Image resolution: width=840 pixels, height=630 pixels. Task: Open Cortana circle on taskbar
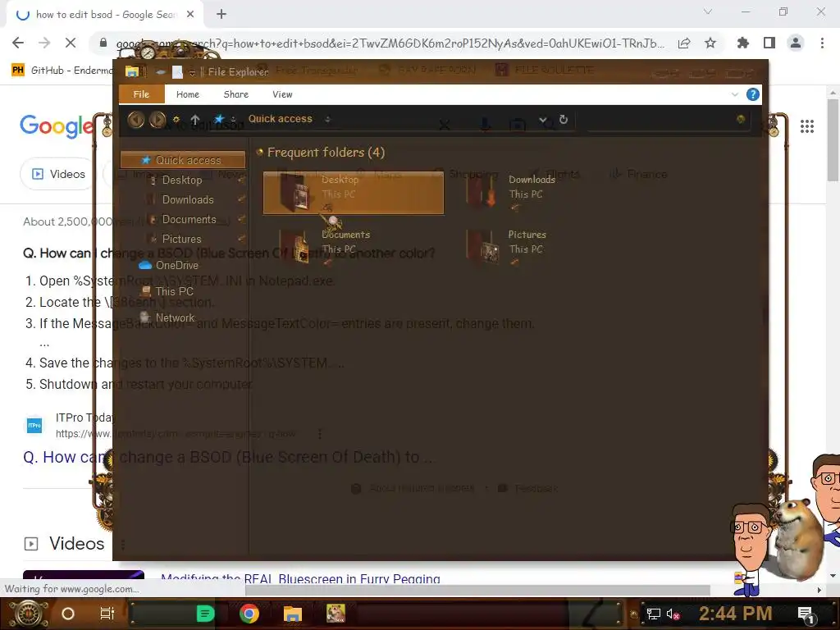tap(68, 614)
